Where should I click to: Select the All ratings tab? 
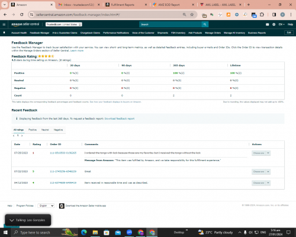(x=18, y=130)
